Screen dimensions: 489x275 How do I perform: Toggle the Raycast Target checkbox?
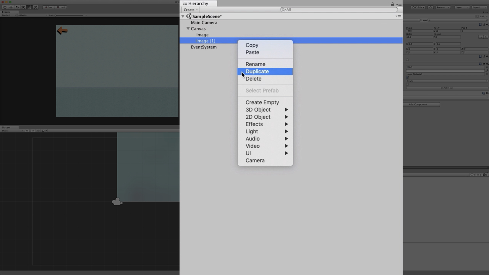click(x=408, y=78)
